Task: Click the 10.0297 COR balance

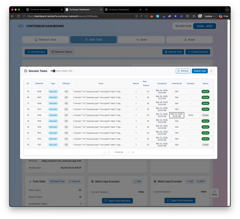Action: pyautogui.click(x=183, y=26)
